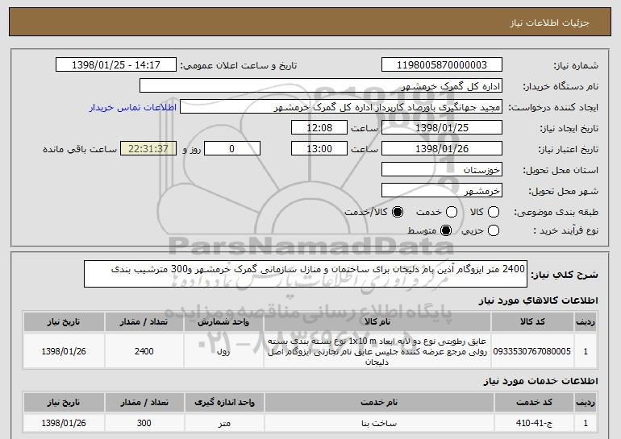Screen dimensions: 621x439
Task: Click the goods quantity cell 2400
Action: coord(144,351)
